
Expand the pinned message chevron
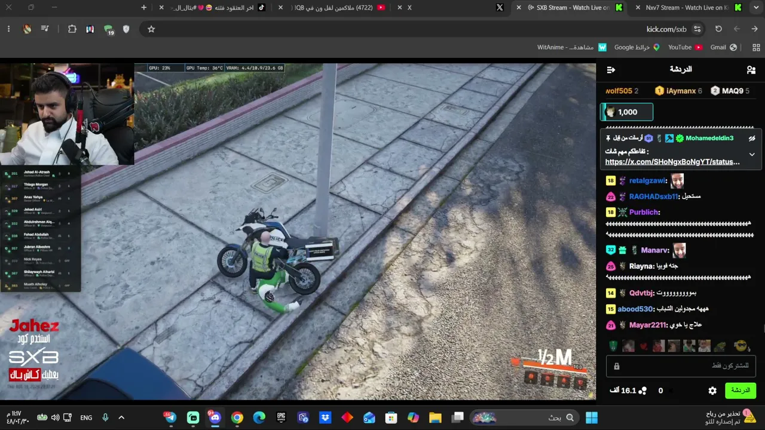752,154
